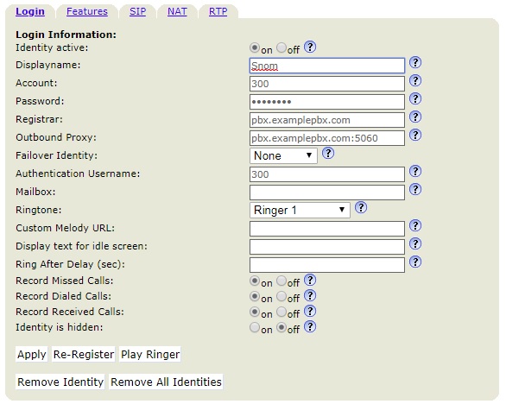Turn Record Missed Calls on

pos(255,281)
